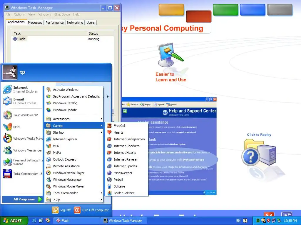Click the EN language indicator
Image resolution: width=301 pixels, height=225 pixels.
pyautogui.click(x=238, y=221)
